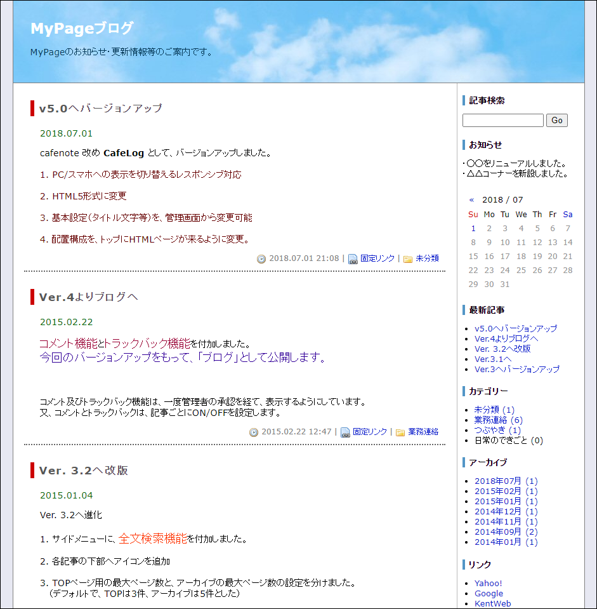Click folder icon beside 業務連絡 in post footer

[400, 432]
